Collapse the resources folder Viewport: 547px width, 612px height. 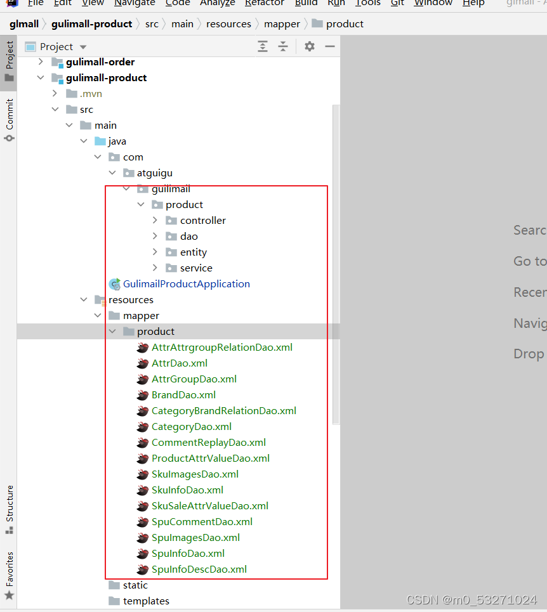click(x=84, y=299)
